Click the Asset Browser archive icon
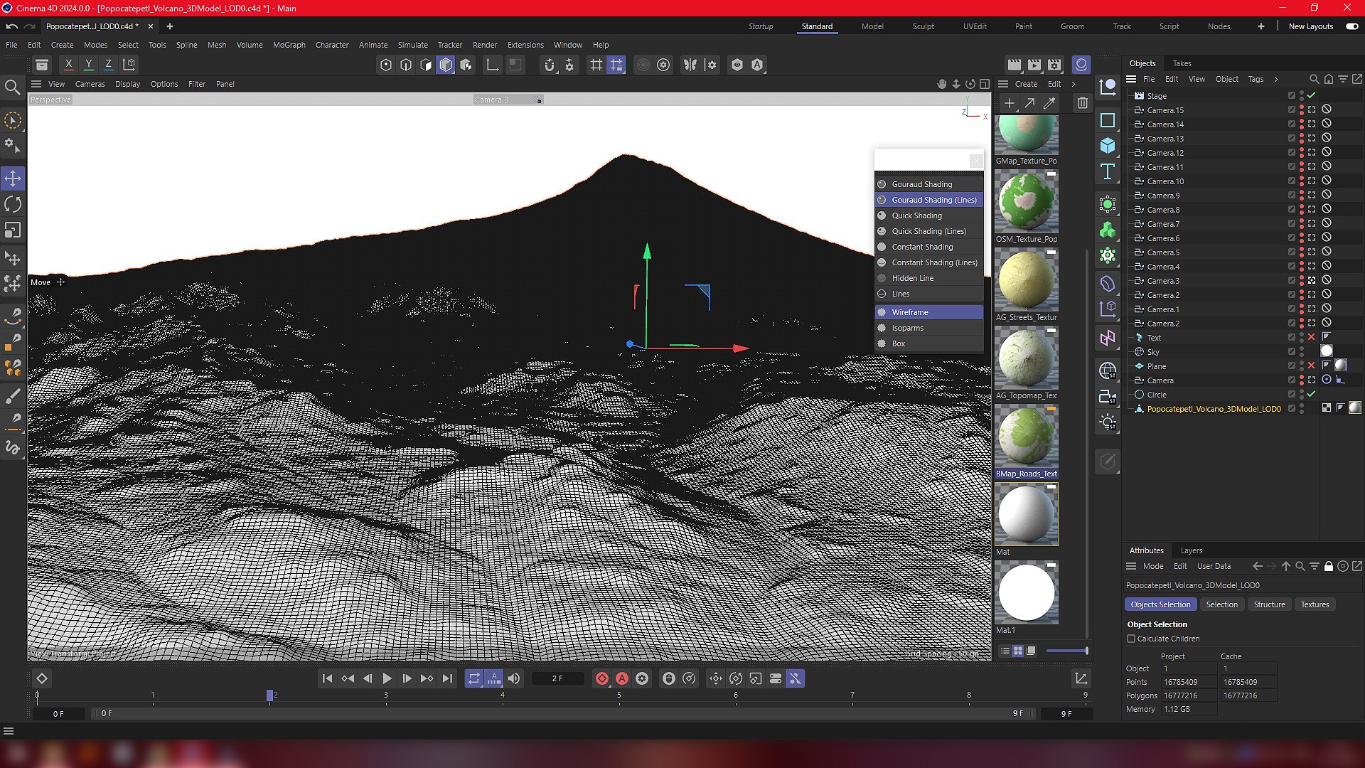The image size is (1365, 768). (x=42, y=65)
